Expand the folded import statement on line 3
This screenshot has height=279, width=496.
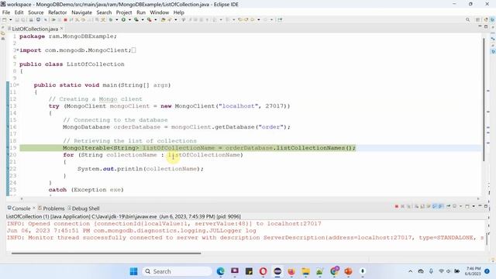point(18,50)
